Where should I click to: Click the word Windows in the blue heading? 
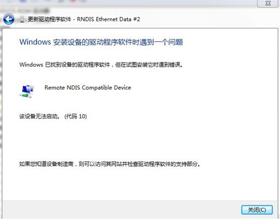point(35,42)
